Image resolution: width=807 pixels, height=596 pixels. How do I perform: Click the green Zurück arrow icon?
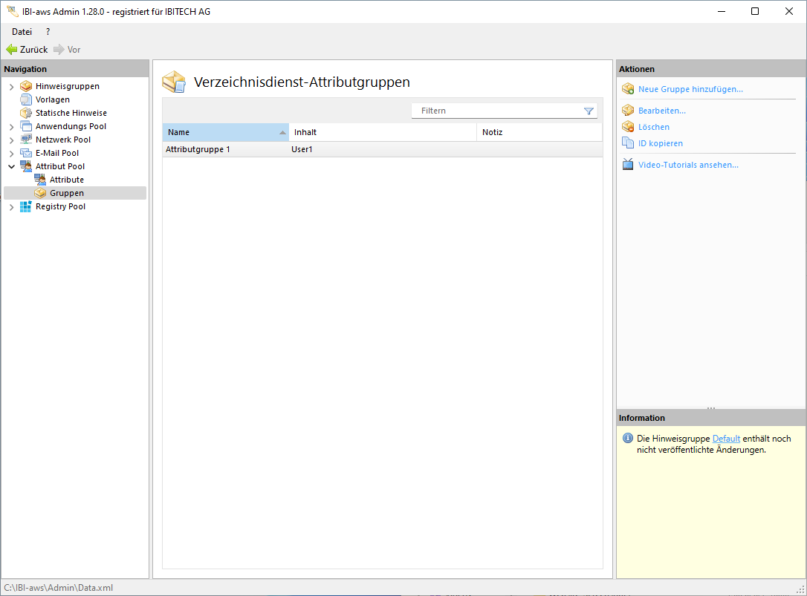(12, 50)
